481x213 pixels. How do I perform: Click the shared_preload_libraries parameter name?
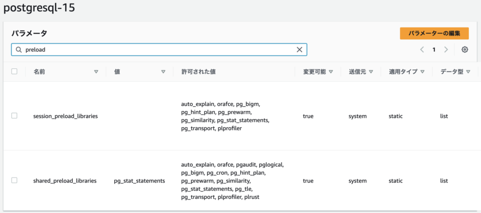[65, 181]
